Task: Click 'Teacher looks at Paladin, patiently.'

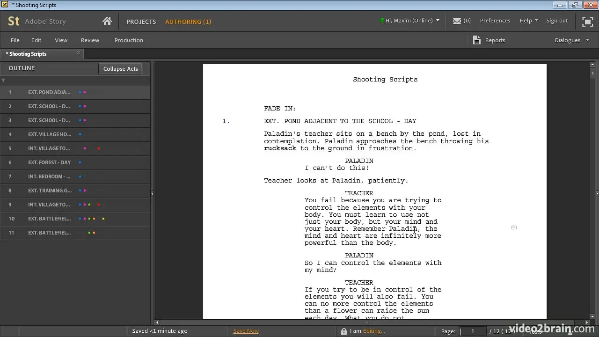Action: click(x=336, y=181)
